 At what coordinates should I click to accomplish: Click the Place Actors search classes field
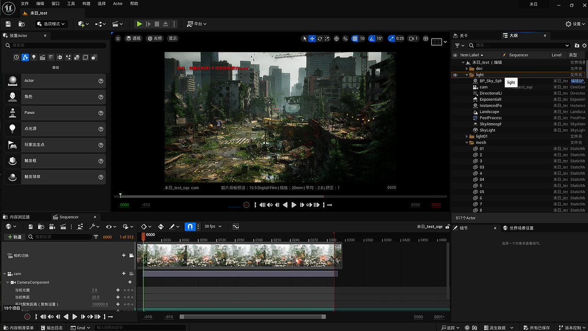pyautogui.click(x=56, y=46)
